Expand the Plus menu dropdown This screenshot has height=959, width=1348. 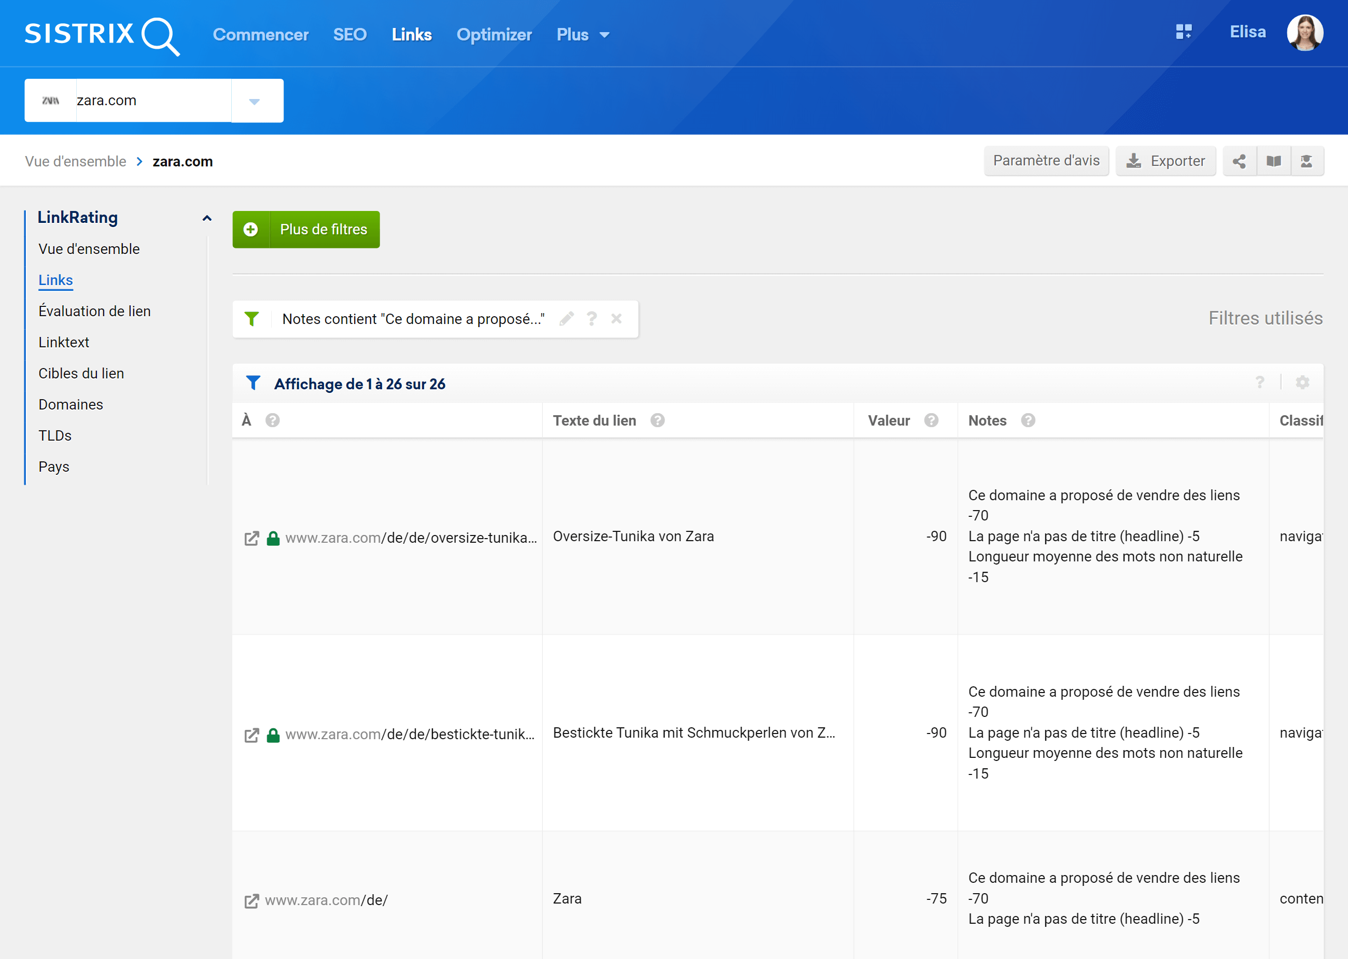tap(583, 35)
